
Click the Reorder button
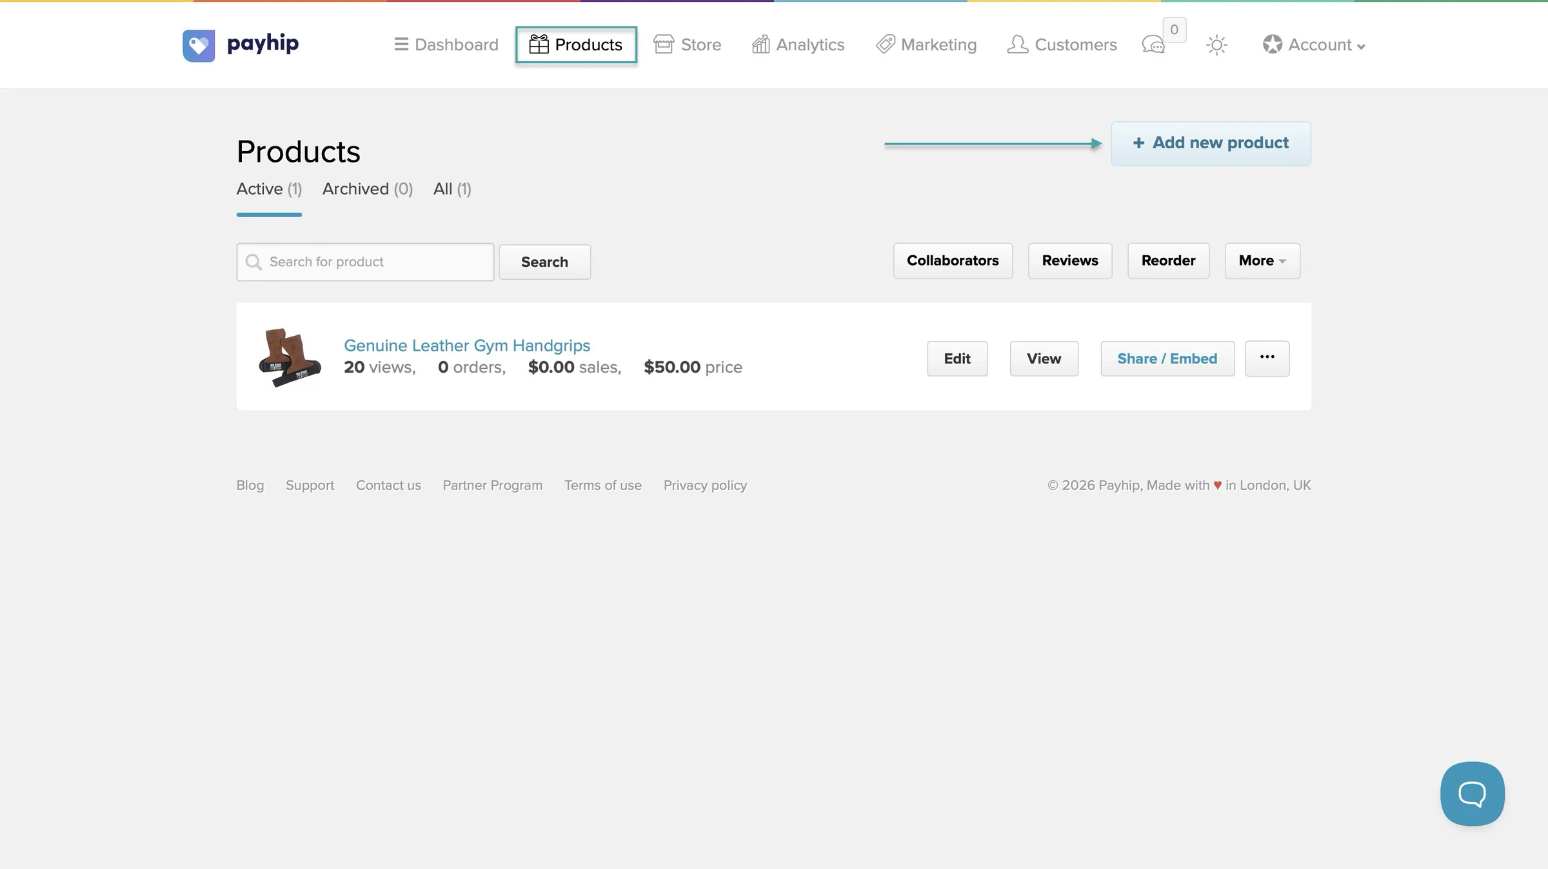coord(1168,260)
